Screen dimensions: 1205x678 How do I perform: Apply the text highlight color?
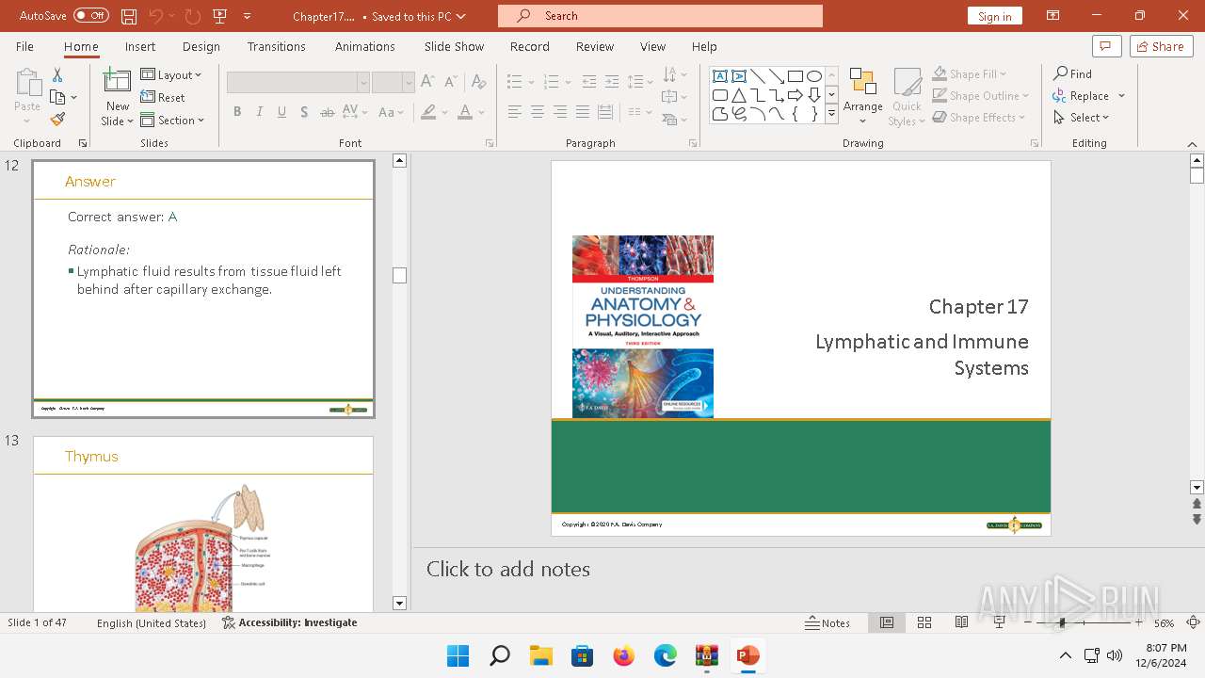pyautogui.click(x=429, y=112)
